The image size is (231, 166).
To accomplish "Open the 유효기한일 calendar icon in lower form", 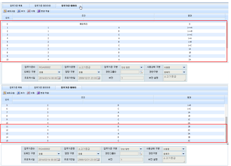I will [x=98, y=160].
